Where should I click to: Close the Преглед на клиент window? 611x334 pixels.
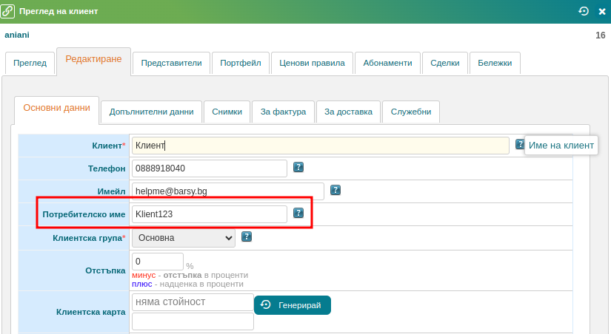602,12
